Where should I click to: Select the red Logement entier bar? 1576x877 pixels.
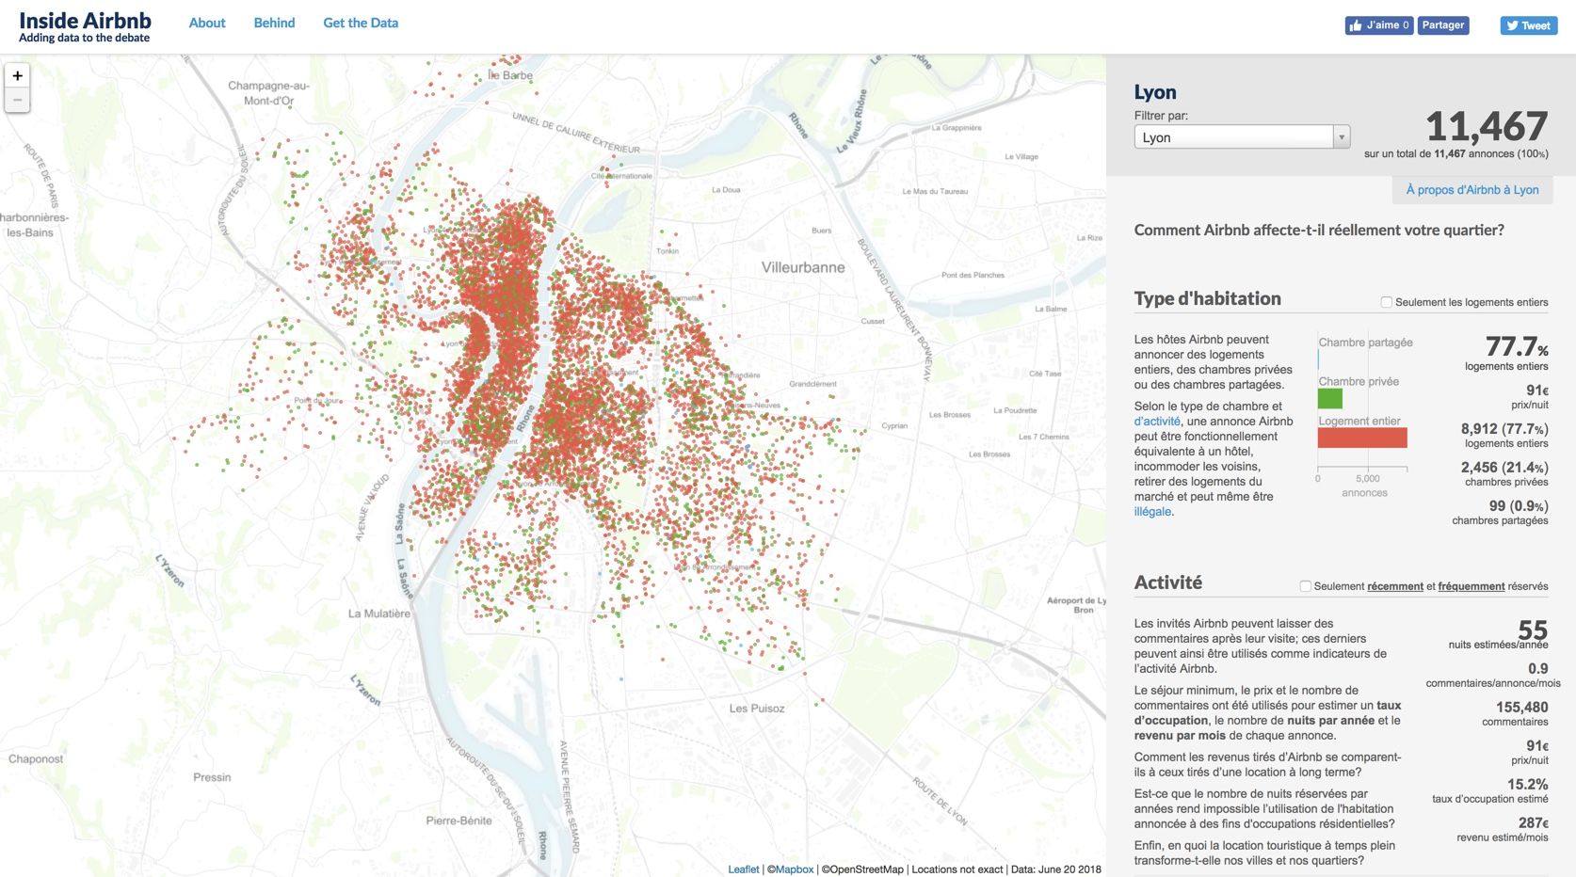coord(1362,438)
